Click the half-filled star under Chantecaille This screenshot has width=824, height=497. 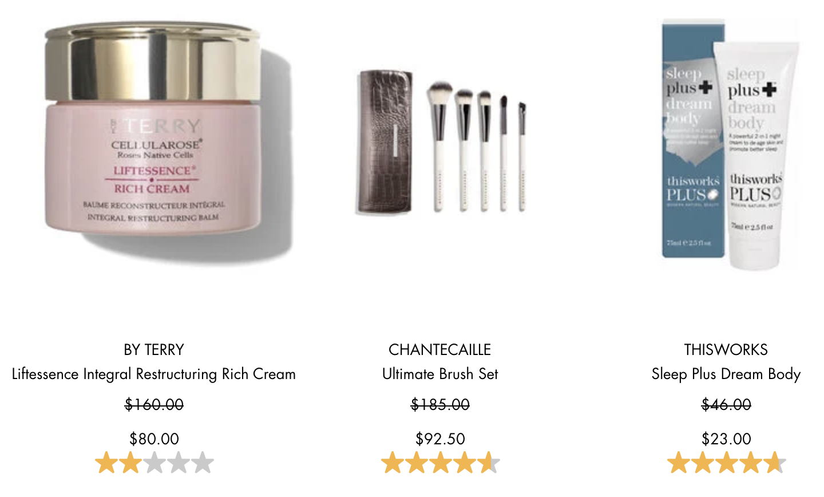tap(489, 463)
